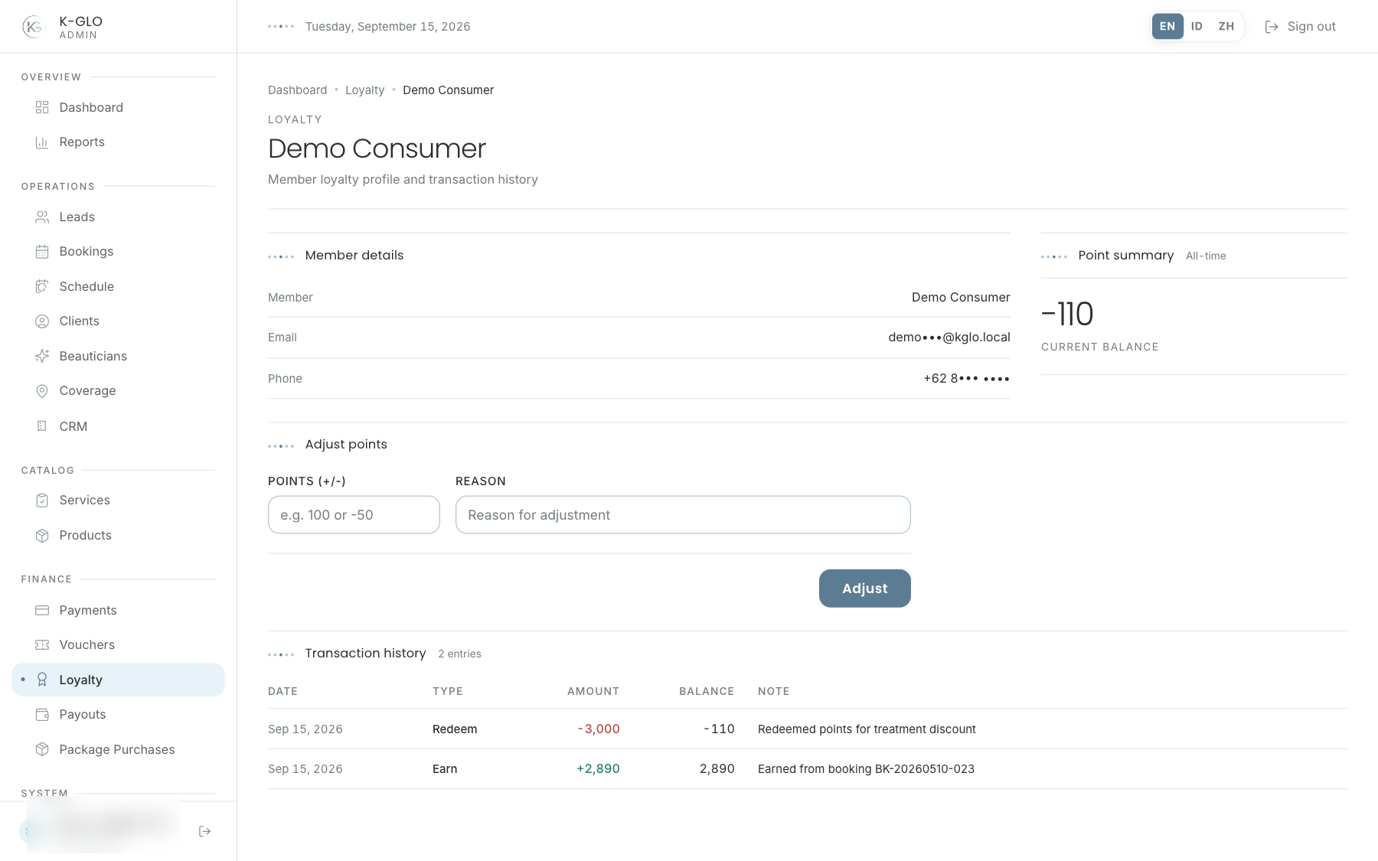This screenshot has height=861, width=1378.
Task: Open the Leads menu item
Action: click(x=119, y=217)
